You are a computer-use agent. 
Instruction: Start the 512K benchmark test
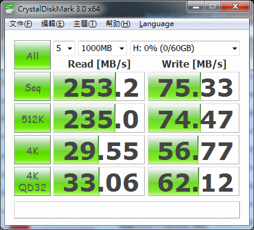32,118
